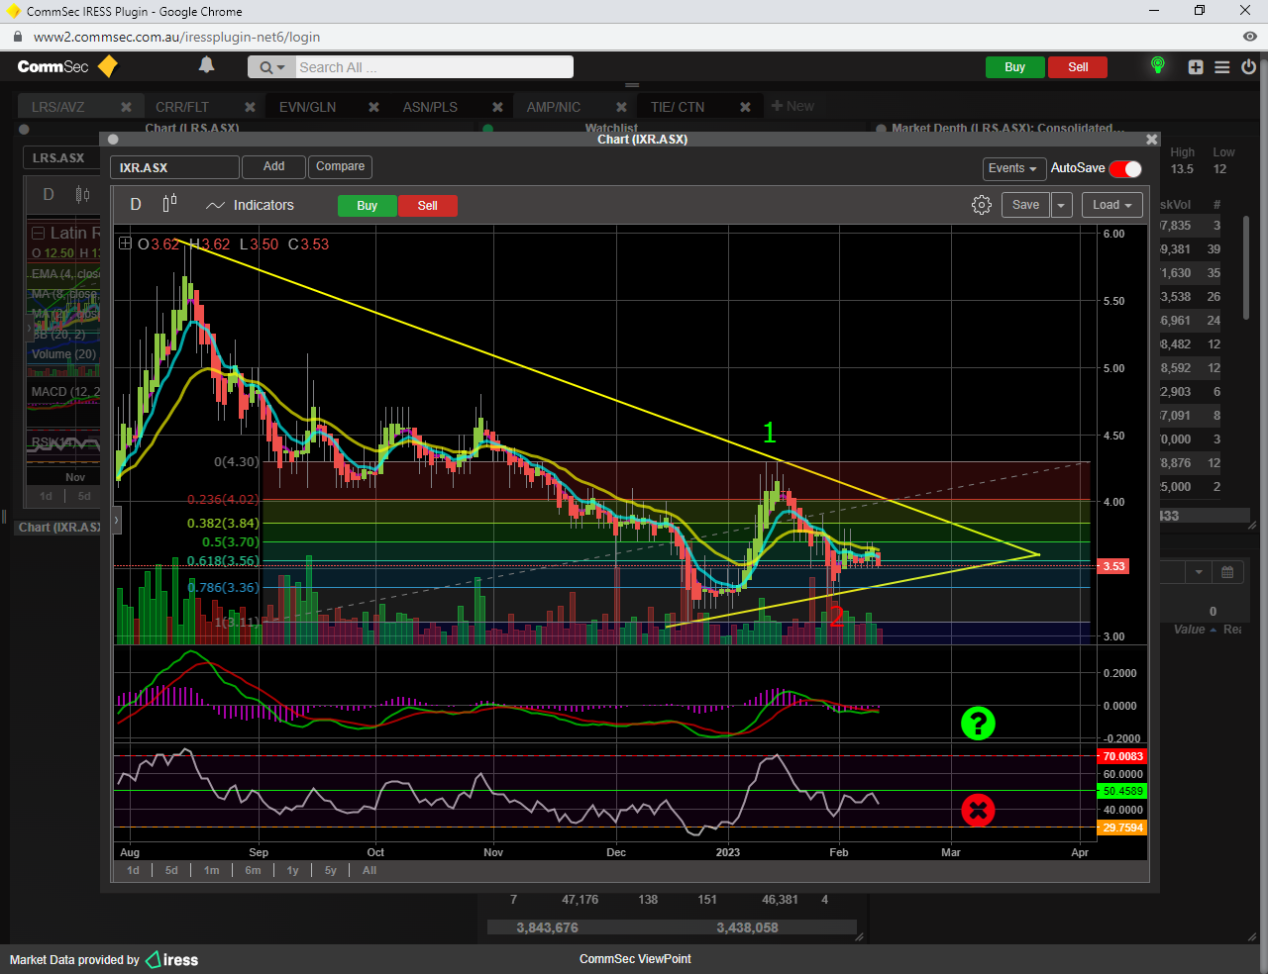Image resolution: width=1268 pixels, height=974 pixels.
Task: Close the EVN/GLN tab
Action: tap(373, 107)
